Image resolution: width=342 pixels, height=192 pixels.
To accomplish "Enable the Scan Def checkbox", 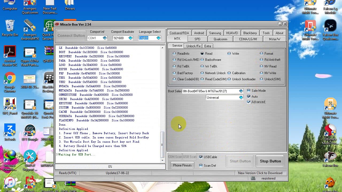I will (201, 166).
